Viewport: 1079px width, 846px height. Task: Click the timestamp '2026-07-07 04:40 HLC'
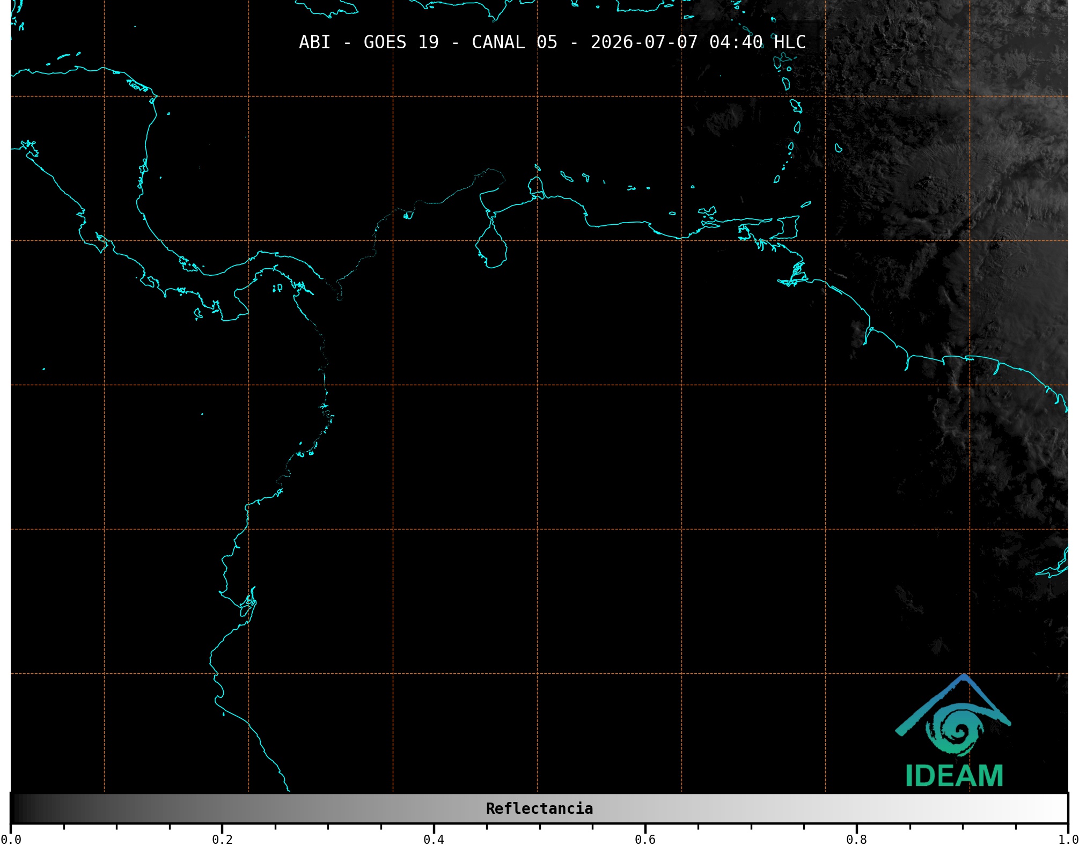click(698, 42)
